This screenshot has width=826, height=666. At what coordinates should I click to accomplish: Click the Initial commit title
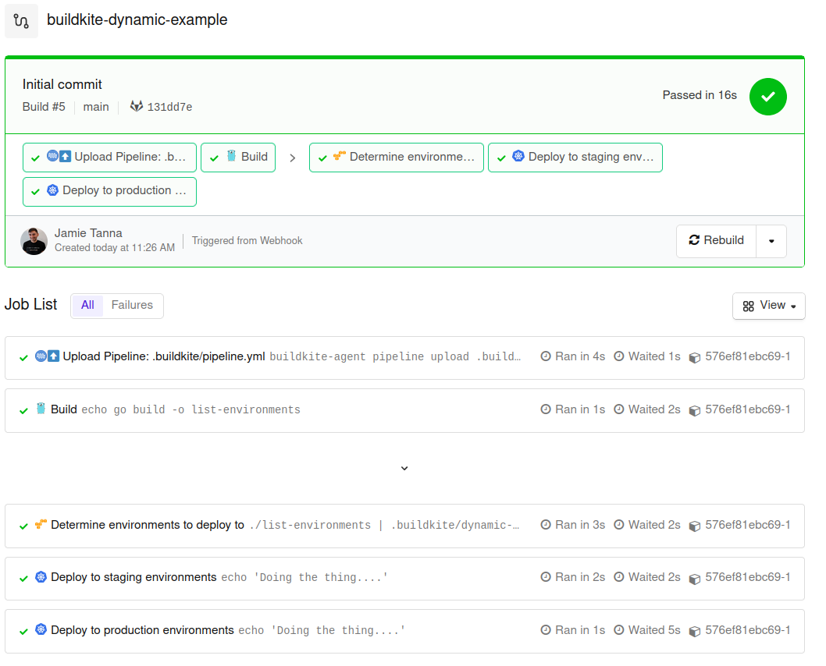(62, 84)
